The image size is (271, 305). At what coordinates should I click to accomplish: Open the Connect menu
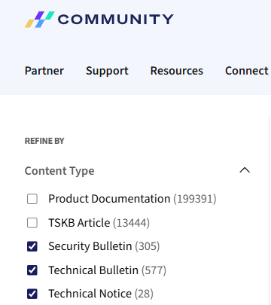pyautogui.click(x=247, y=71)
